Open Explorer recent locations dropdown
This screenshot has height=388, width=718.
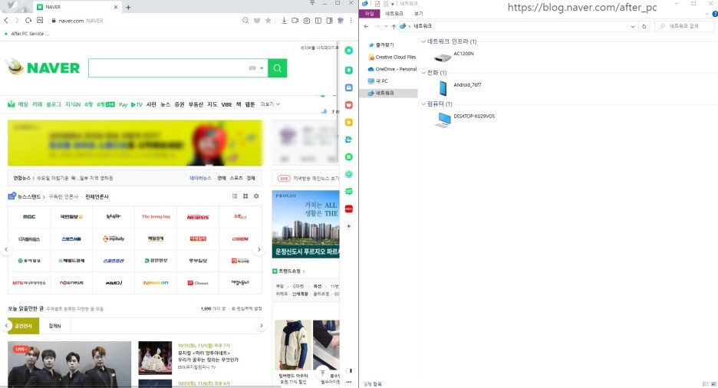(386, 27)
